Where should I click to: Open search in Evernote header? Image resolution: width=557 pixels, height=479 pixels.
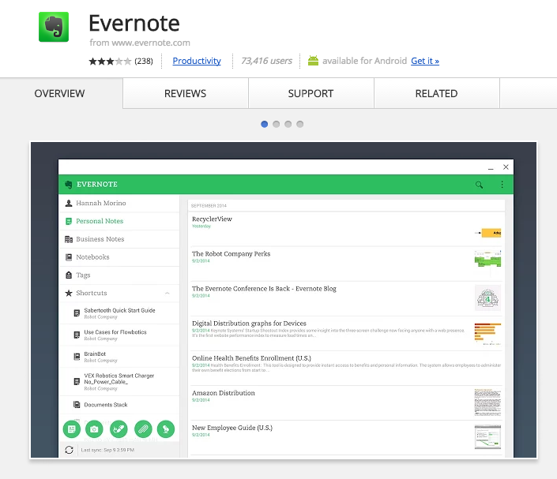479,185
